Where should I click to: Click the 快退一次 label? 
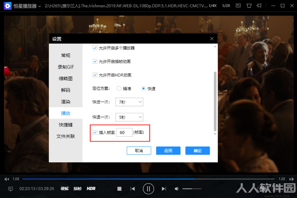(101, 117)
